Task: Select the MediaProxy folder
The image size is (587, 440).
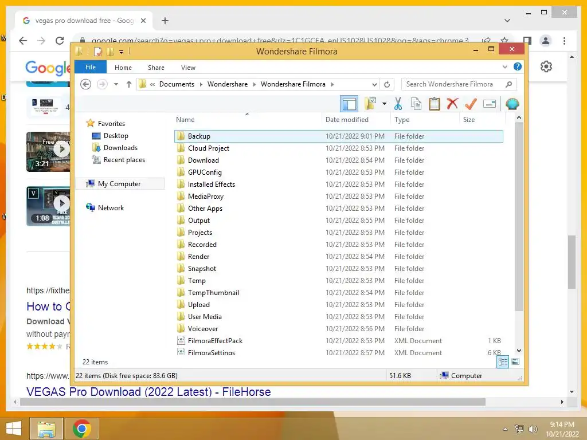Action: pos(338,196)
